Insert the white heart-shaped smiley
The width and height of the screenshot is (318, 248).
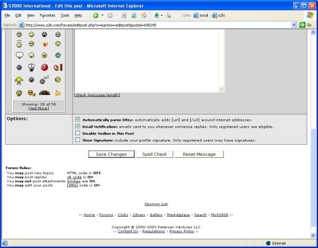click(x=19, y=55)
